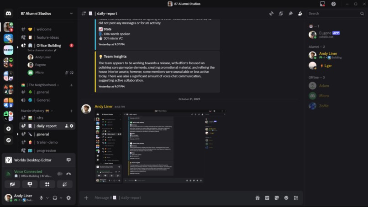Select Voice Connected status text
Viewport: 368px width, 207px height.
[x=28, y=171]
